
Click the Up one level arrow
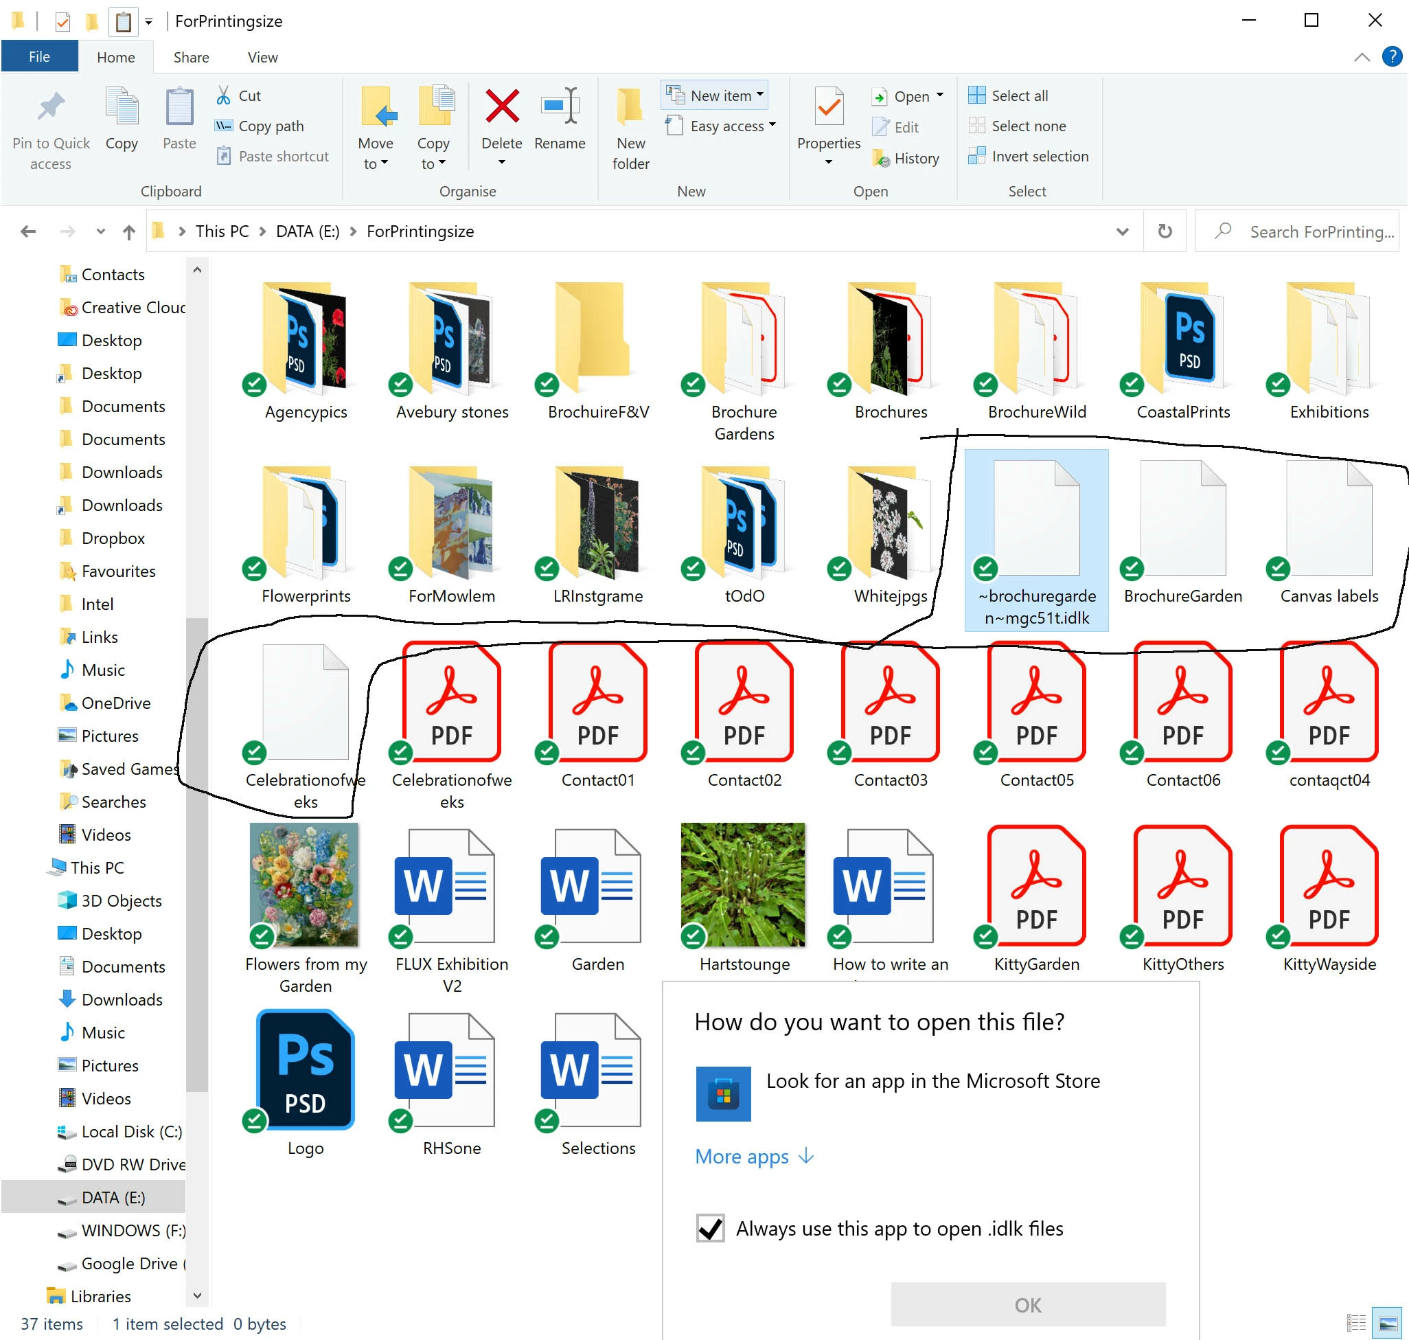pos(128,231)
